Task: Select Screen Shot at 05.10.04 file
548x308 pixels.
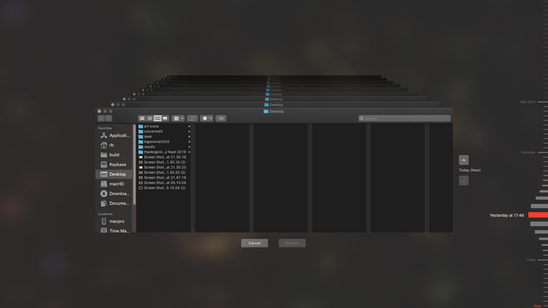Action: point(164,183)
